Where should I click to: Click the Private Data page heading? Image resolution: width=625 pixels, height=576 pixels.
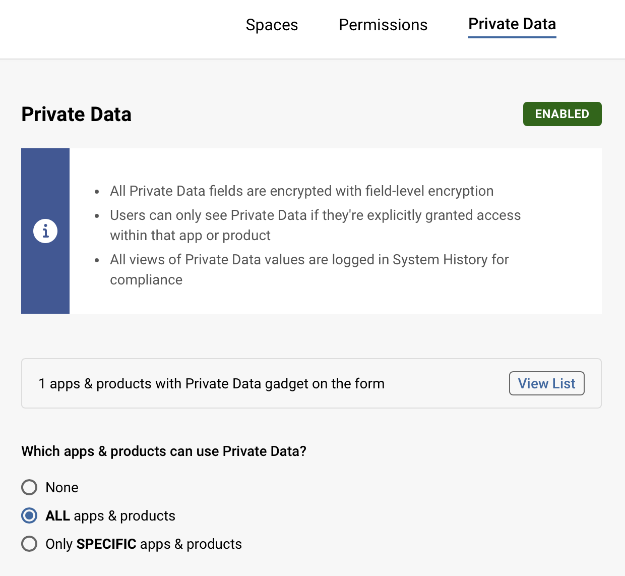[x=76, y=114]
